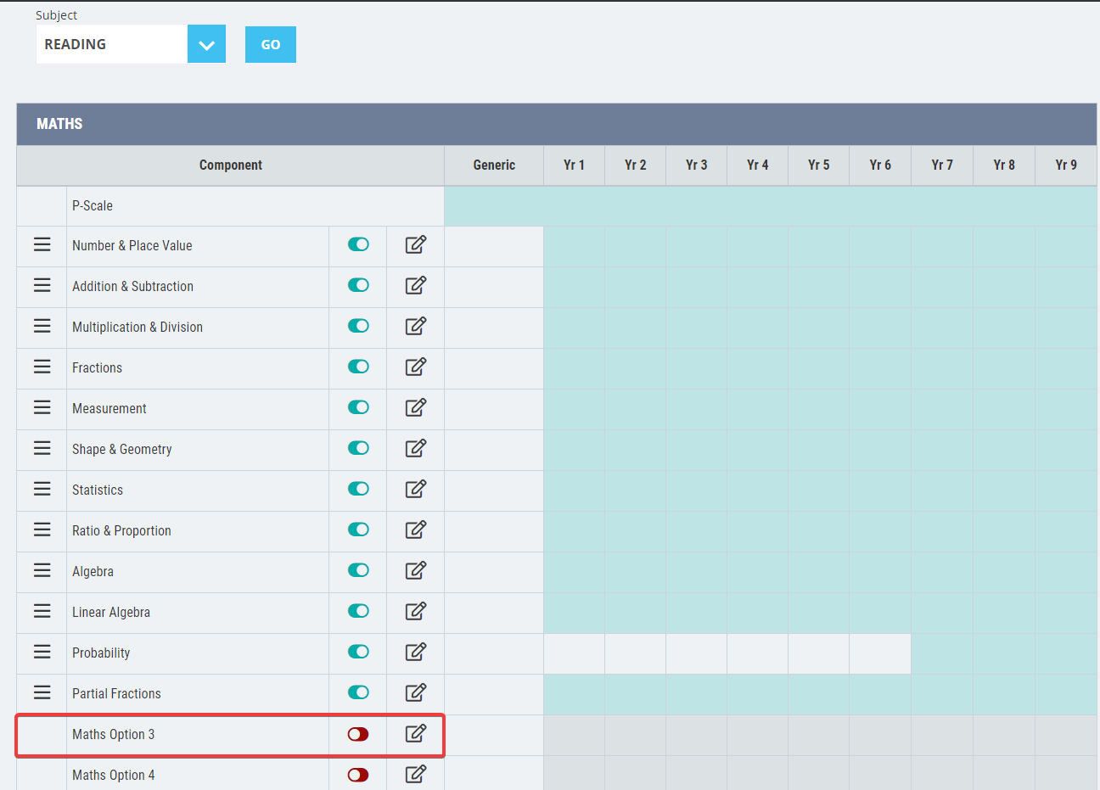Turn off the Fractions toggle
1100x790 pixels.
[358, 367]
